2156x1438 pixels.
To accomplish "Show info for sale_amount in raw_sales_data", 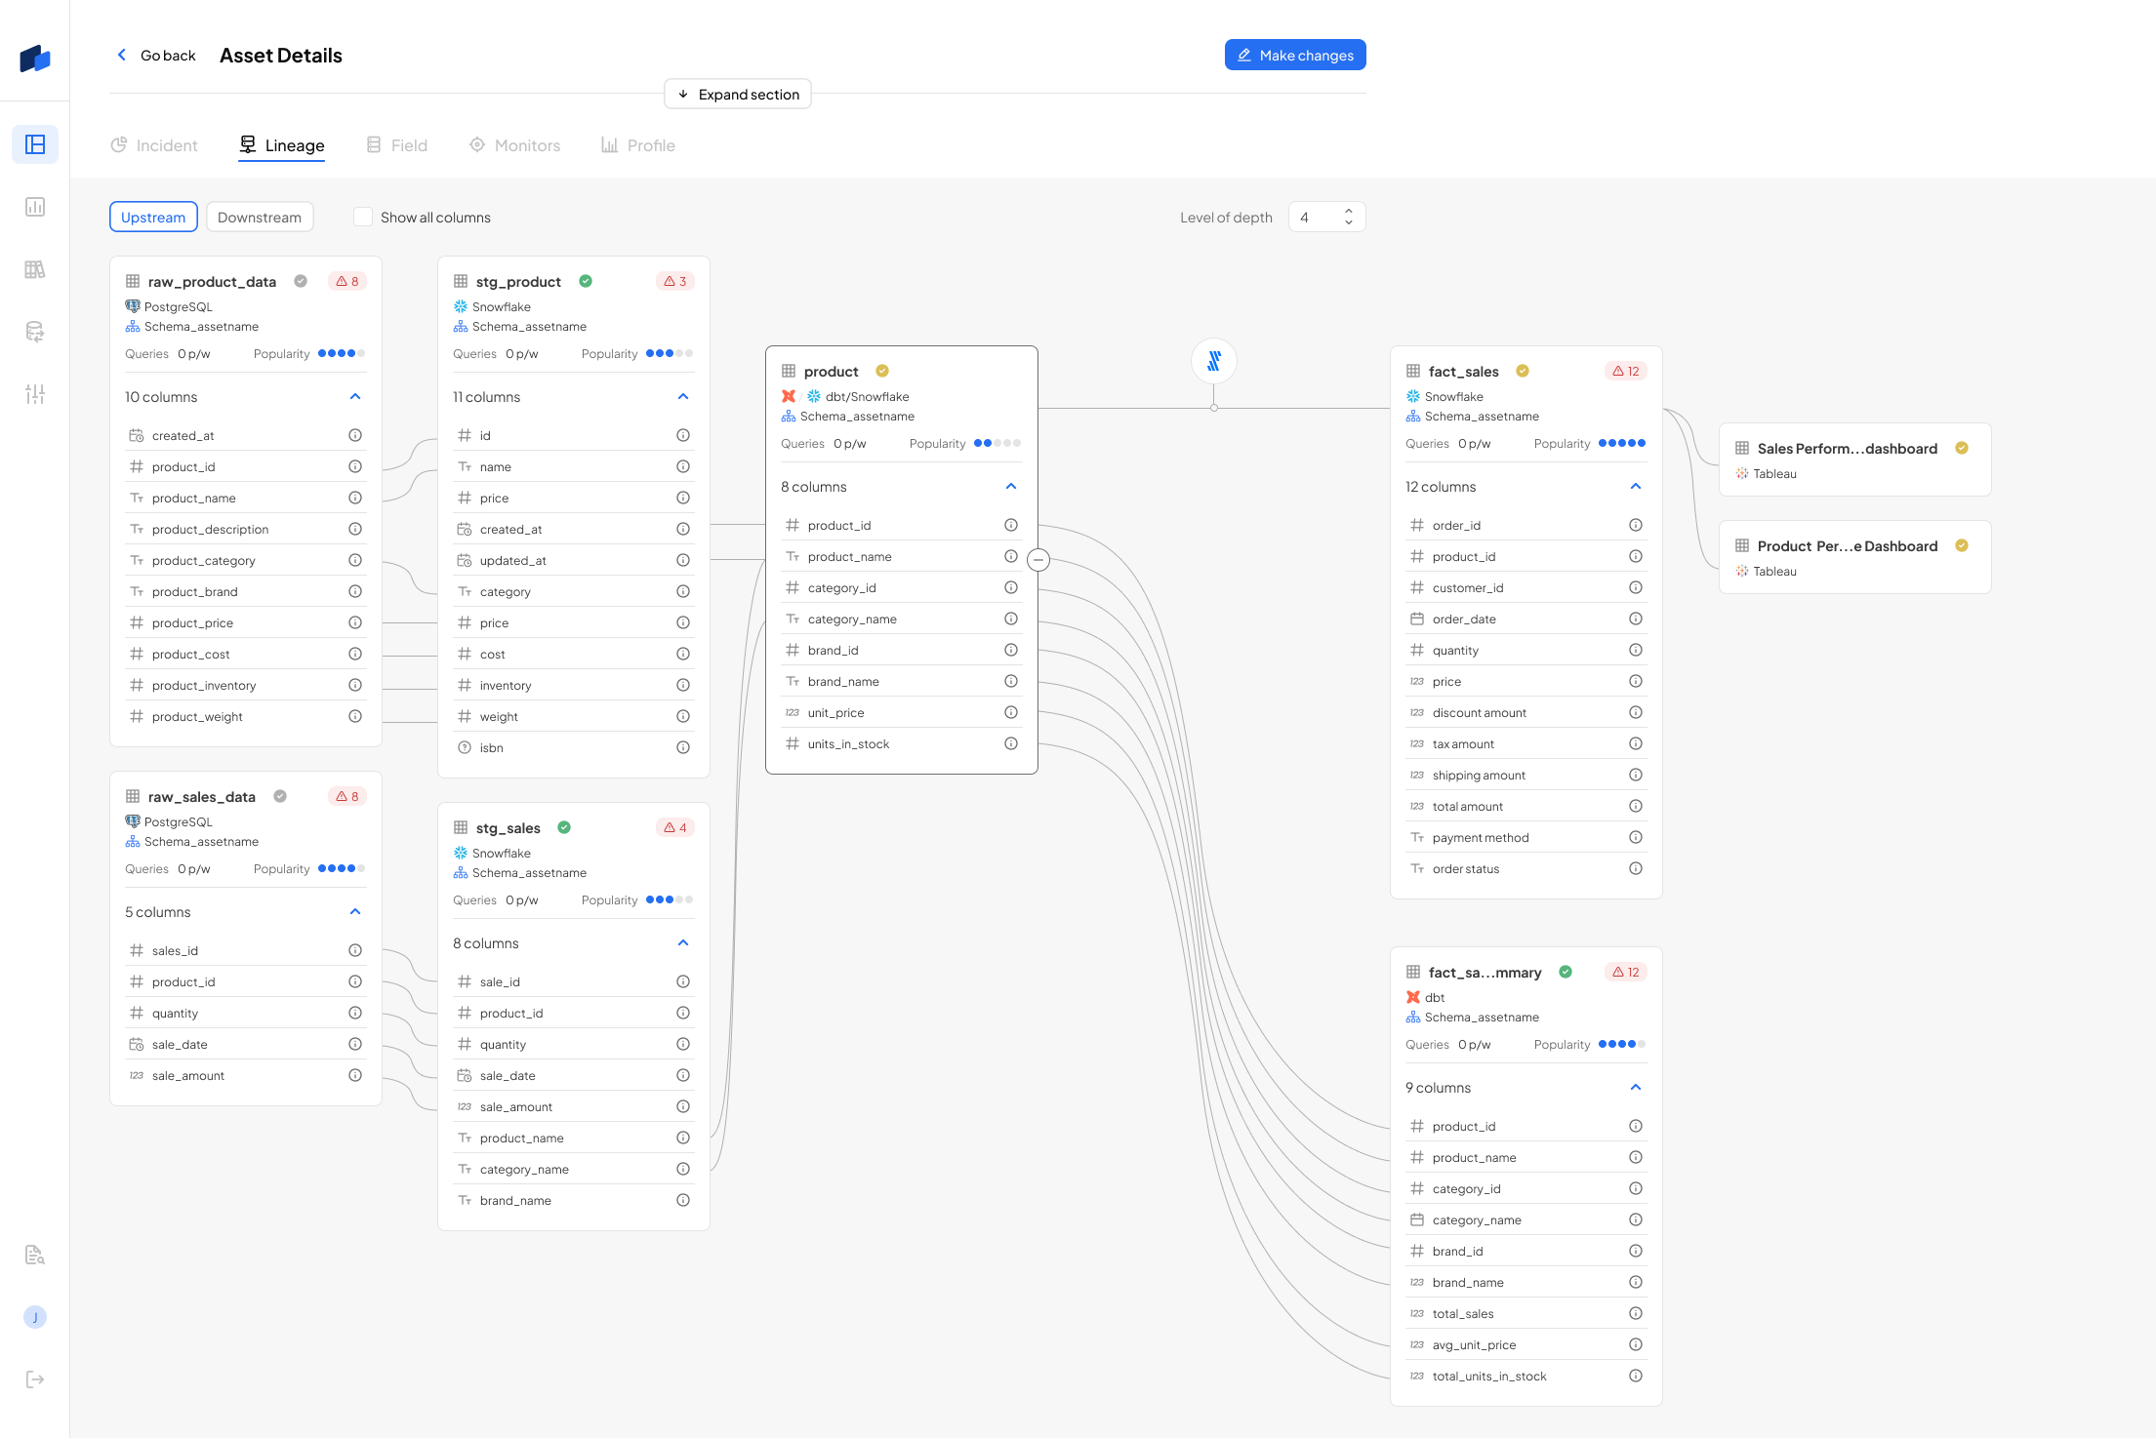I will [355, 1075].
